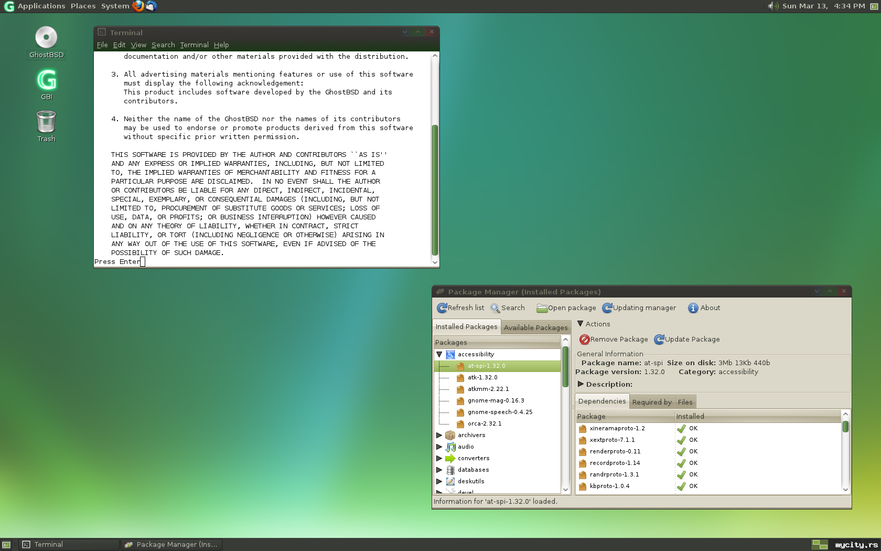Click the clock showing Sun Mar 13

[823, 6]
